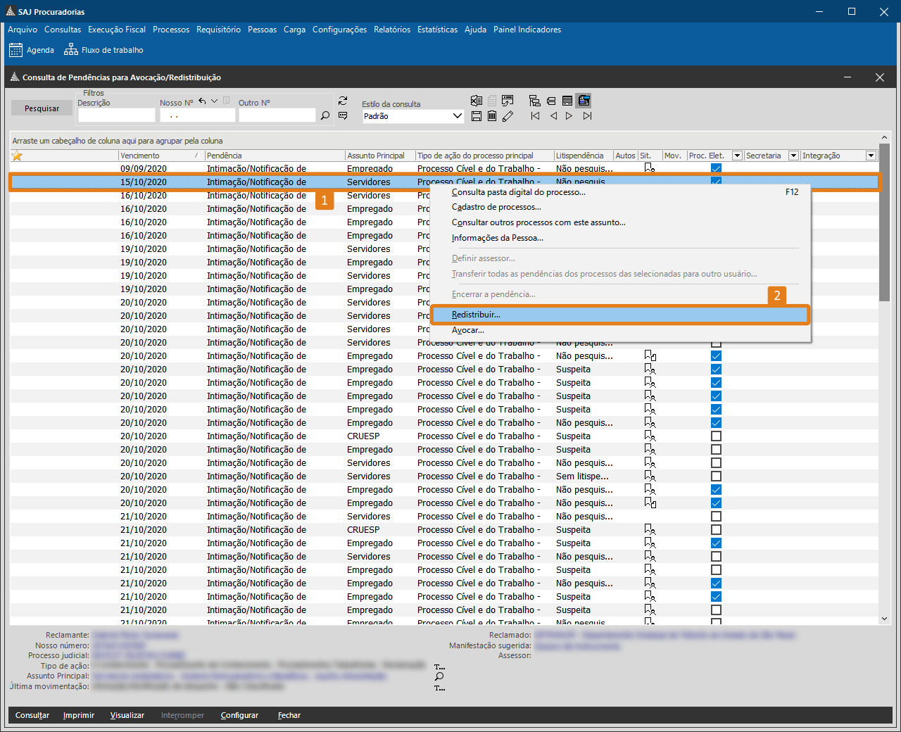Click the trash delete style icon
Viewport: 901px width, 732px height.
point(492,116)
